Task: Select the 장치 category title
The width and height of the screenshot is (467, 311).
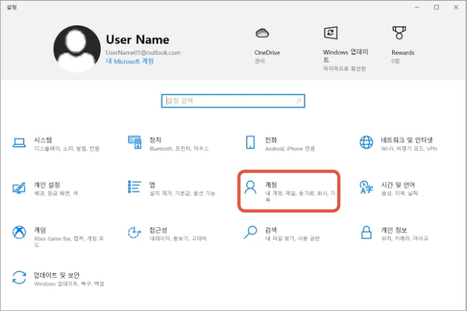Action: (x=155, y=140)
